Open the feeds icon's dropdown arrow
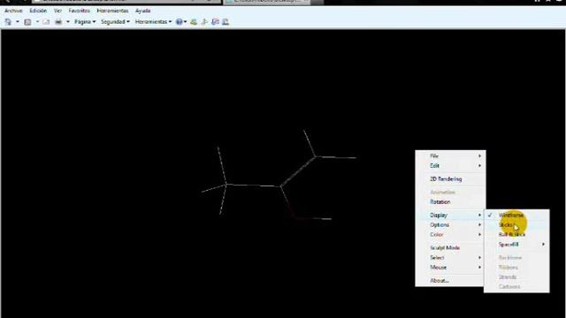566x318 pixels. (x=37, y=22)
